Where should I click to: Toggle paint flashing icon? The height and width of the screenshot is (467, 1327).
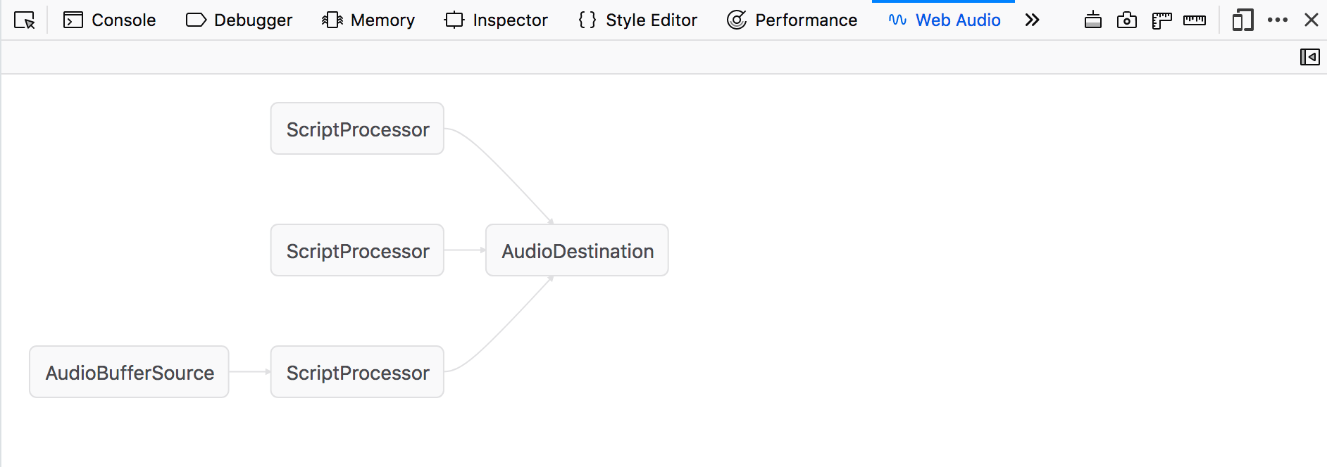coord(1092,20)
